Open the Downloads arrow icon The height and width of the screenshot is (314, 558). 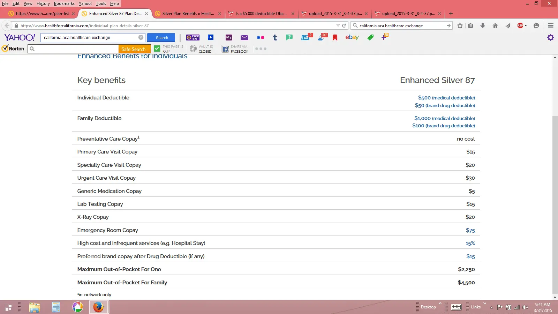483,25
